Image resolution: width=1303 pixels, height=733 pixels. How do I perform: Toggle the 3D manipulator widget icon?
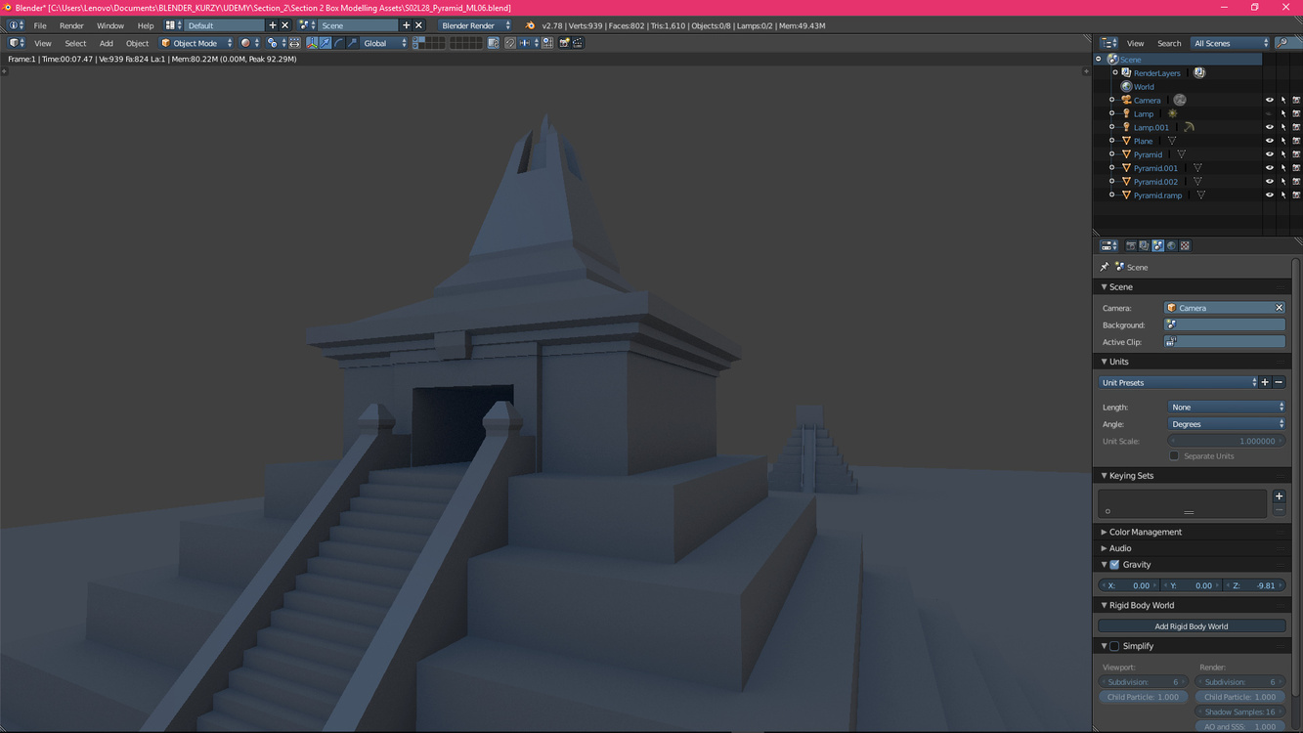(312, 43)
